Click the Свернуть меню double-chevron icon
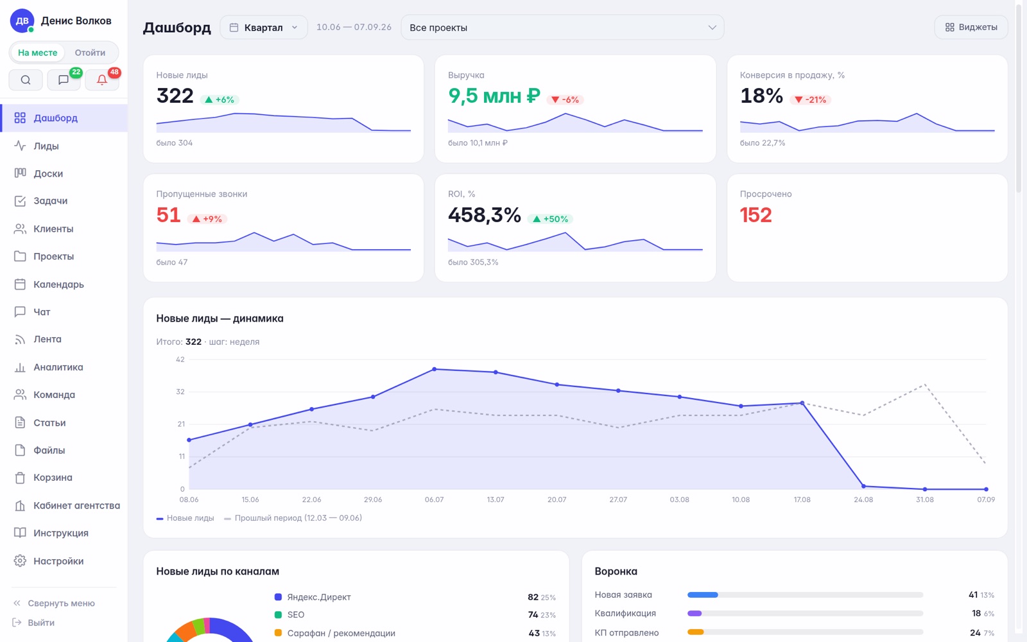Screen dimensions: 1027x642 click(x=17, y=603)
